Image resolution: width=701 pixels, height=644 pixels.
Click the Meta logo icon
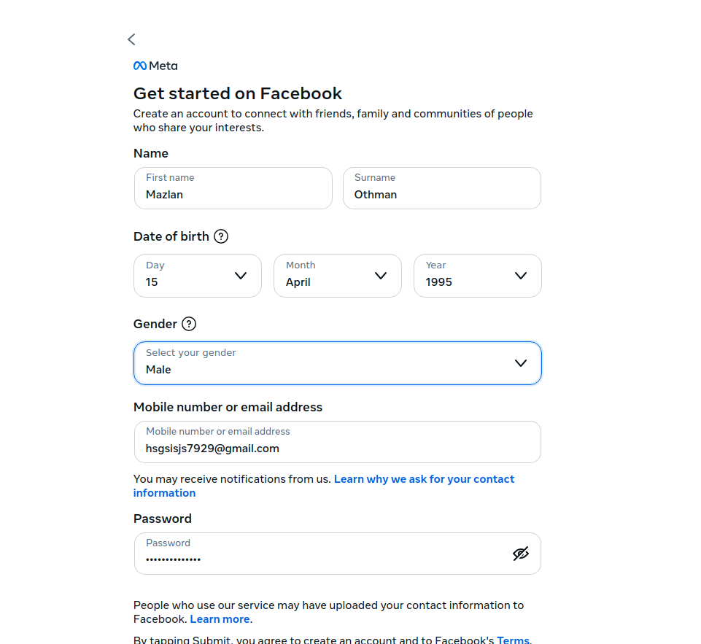click(x=139, y=66)
